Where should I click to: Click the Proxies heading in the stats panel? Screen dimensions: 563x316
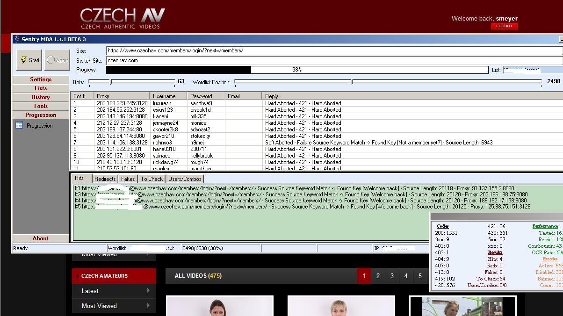pos(550,259)
